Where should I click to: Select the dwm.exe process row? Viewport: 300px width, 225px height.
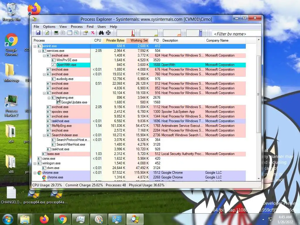coord(139,168)
